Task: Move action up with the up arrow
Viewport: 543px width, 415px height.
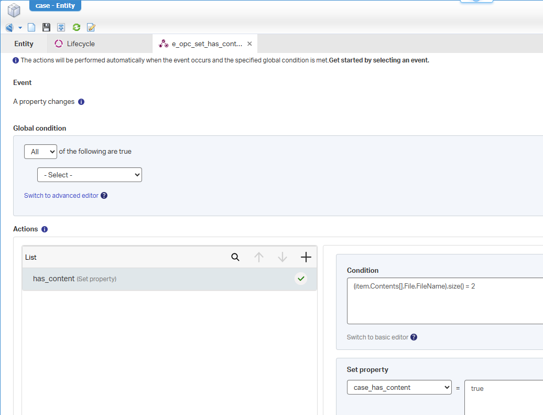Action: click(259, 257)
